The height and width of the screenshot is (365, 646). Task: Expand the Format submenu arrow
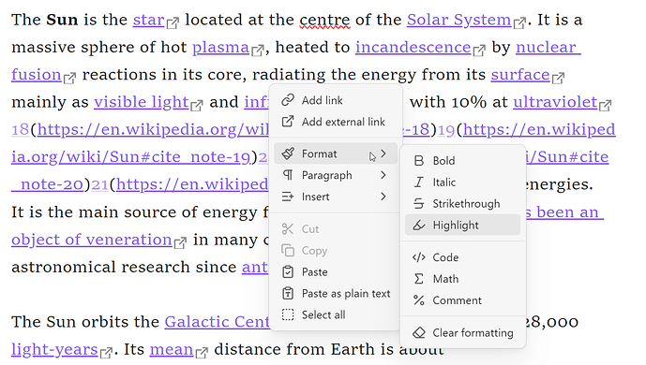click(x=383, y=153)
